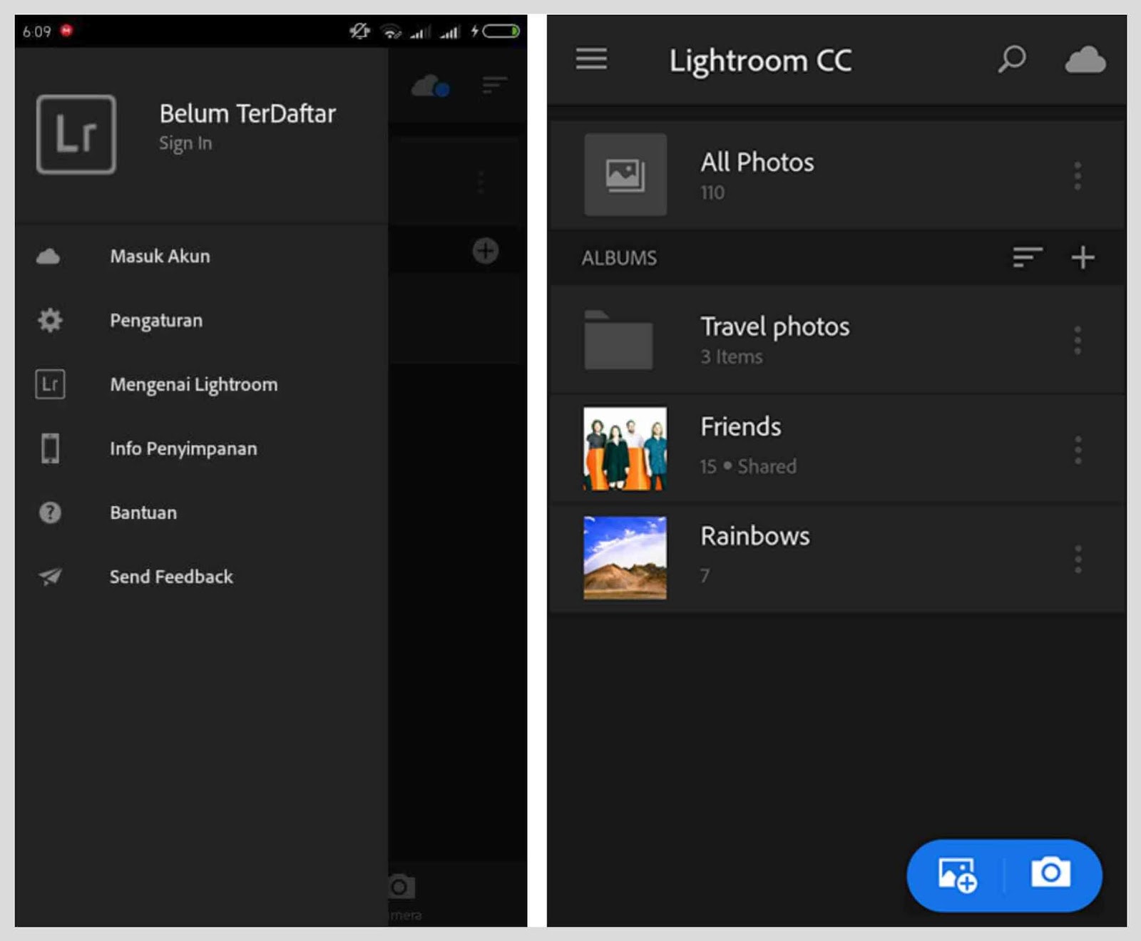Select Info Penyimpanan menu item
This screenshot has height=941, width=1141.
coord(201,448)
